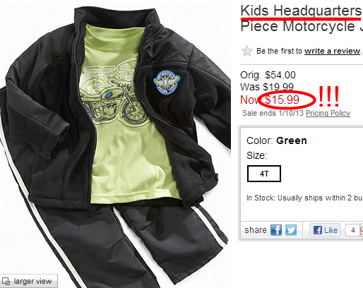The height and width of the screenshot is (288, 363).
Task: Open the Pricing Policy link
Action: (328, 113)
